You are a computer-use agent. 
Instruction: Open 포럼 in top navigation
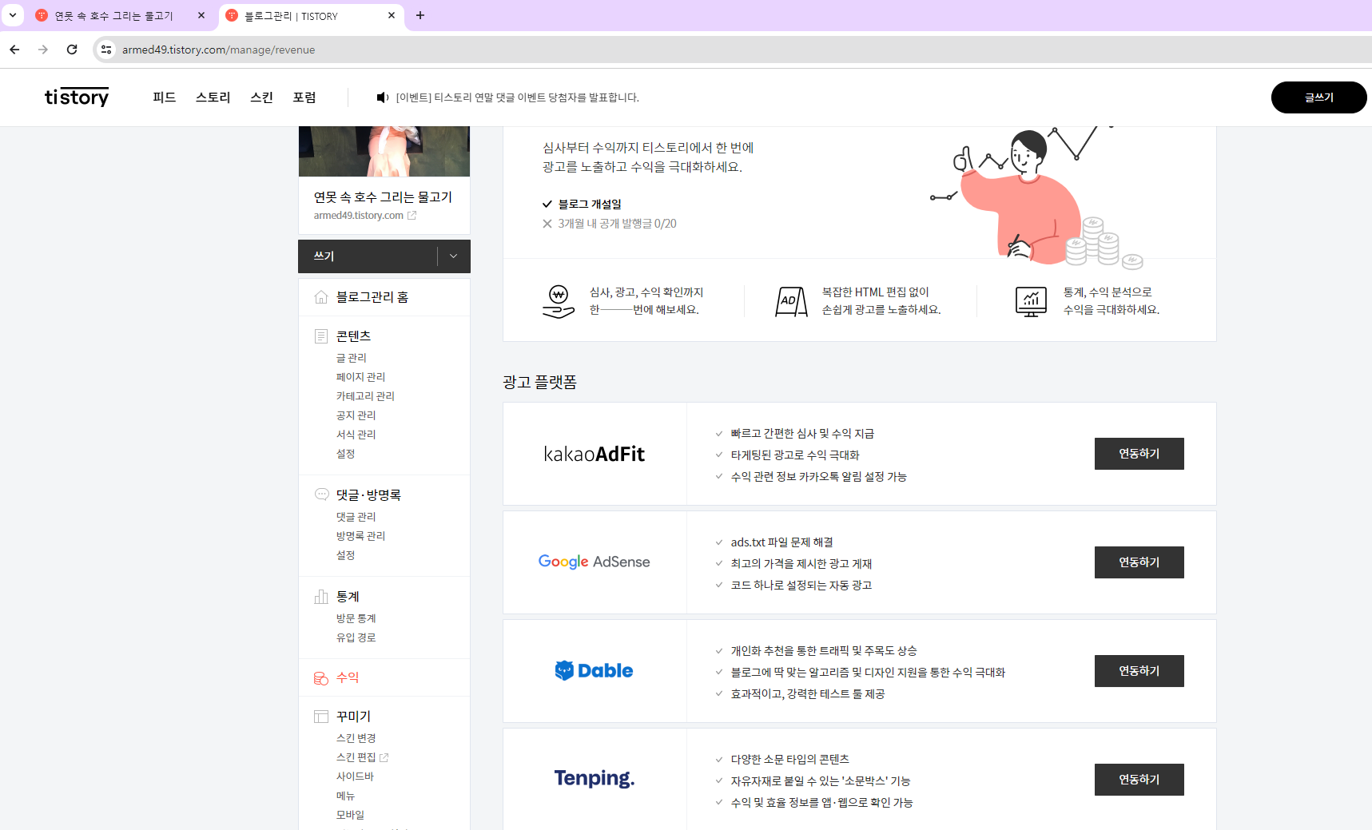304,97
